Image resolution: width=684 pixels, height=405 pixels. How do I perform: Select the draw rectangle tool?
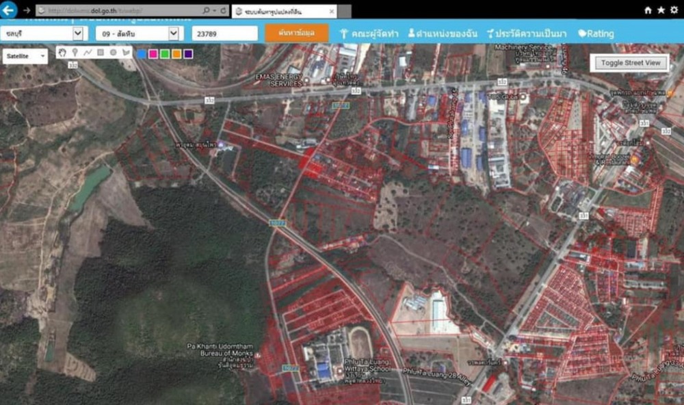click(101, 53)
